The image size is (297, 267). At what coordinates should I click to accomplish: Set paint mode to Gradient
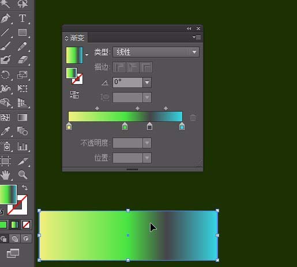point(15,225)
